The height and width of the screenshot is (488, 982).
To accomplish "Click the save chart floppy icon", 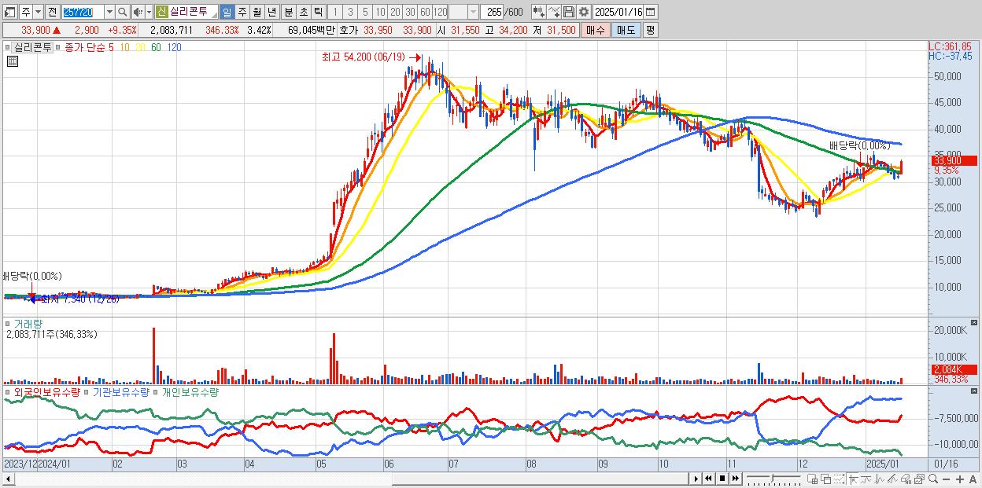I will coord(569,12).
